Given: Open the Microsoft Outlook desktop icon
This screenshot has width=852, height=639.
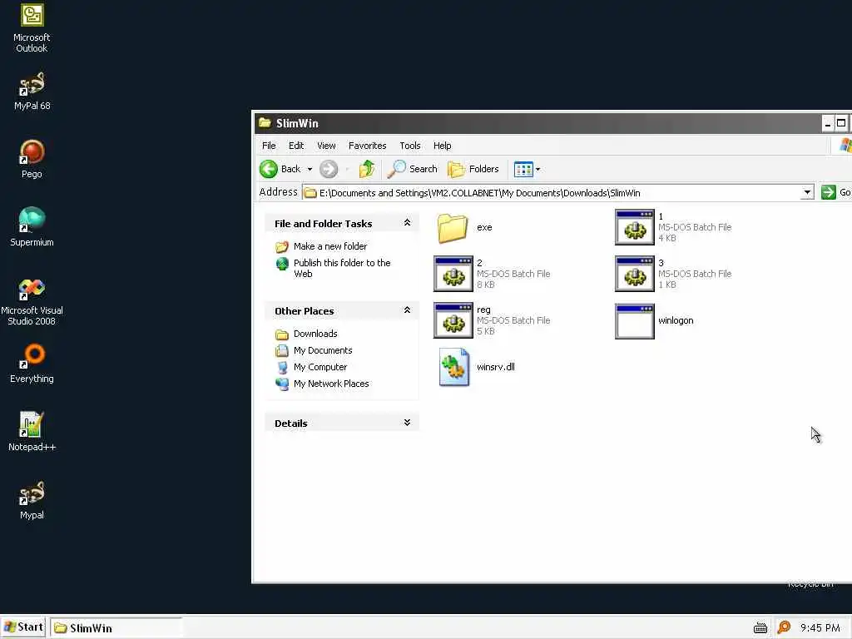Looking at the screenshot, I should click(32, 27).
